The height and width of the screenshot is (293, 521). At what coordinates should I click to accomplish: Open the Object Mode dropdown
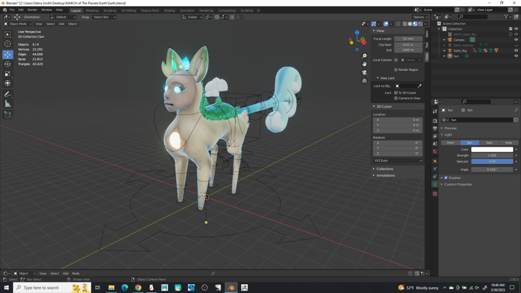17,24
